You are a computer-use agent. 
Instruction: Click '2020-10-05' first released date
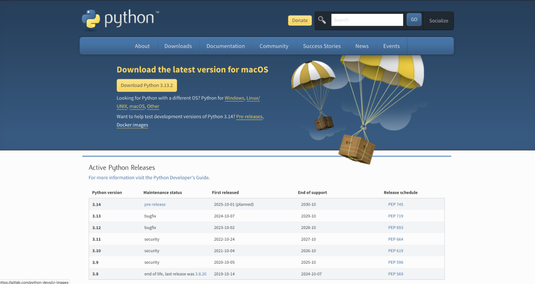coord(224,263)
